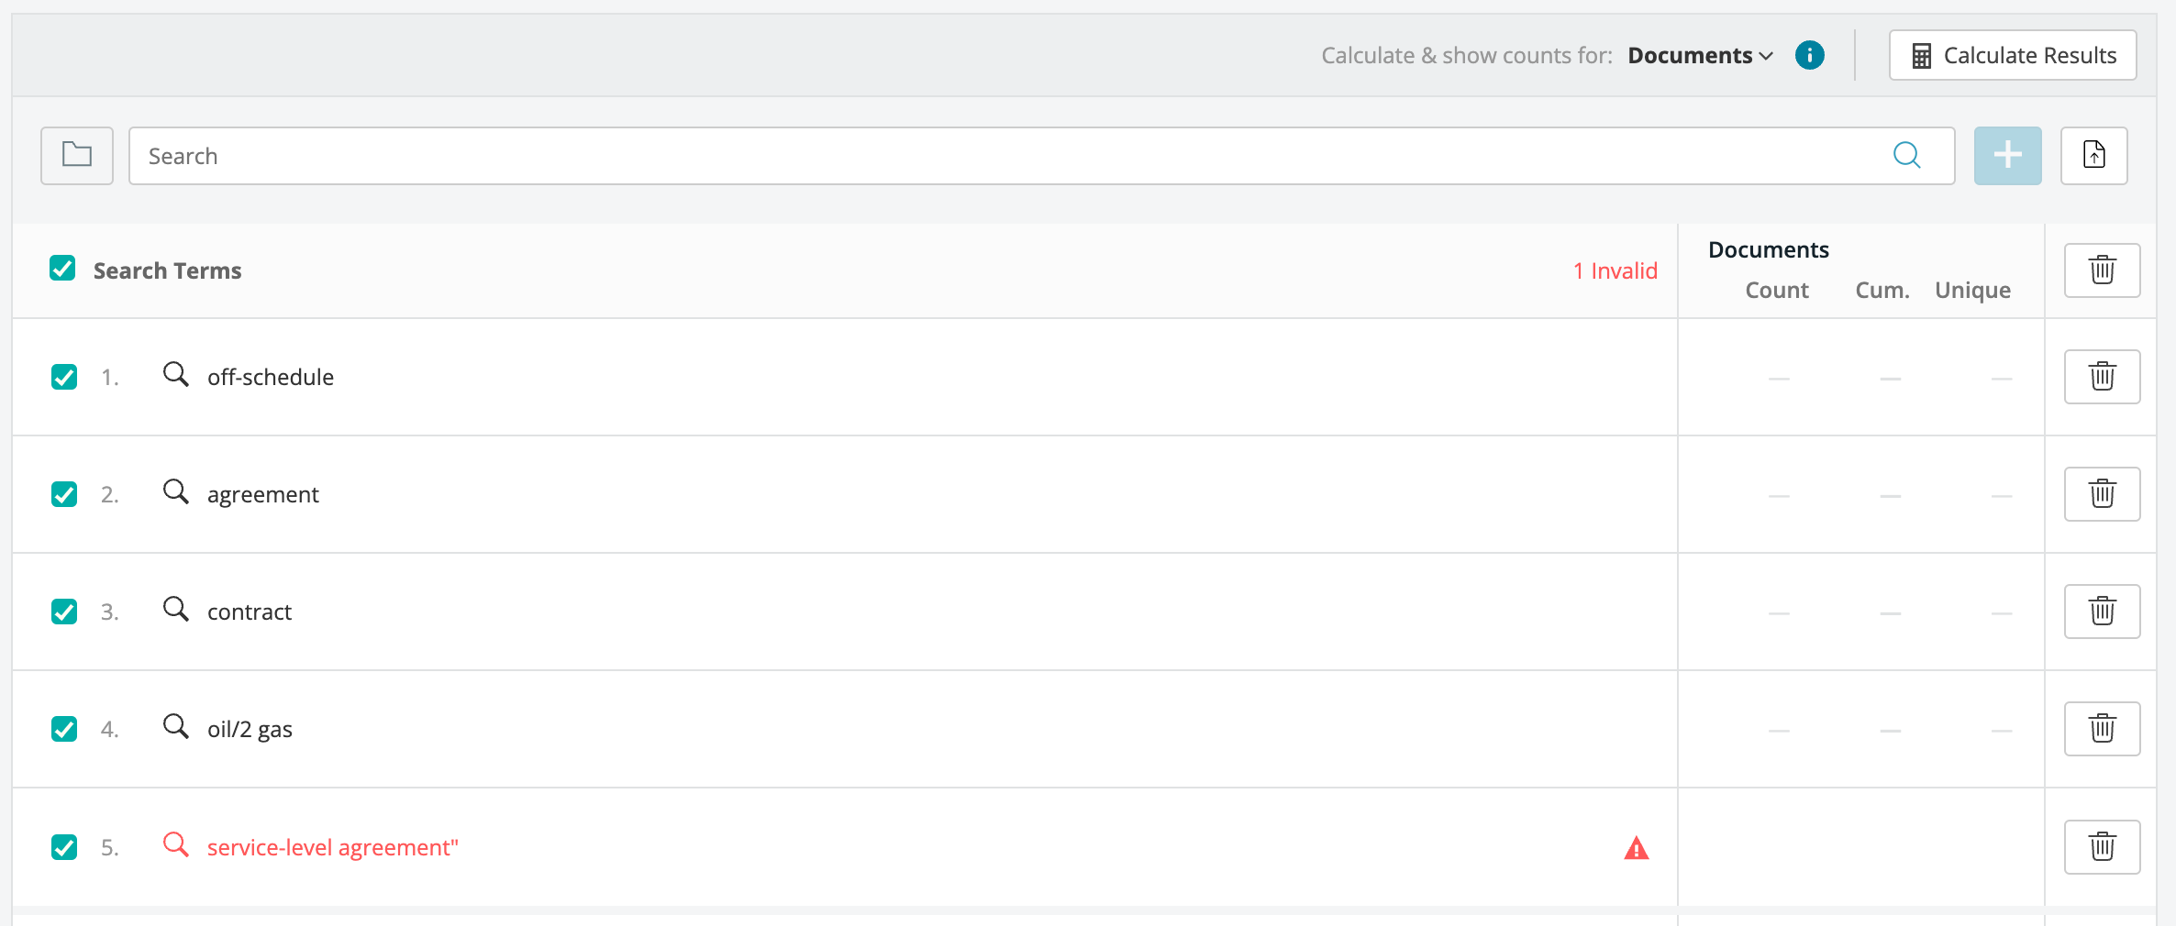Open the blue info icon
The image size is (2176, 926).
point(1809,55)
